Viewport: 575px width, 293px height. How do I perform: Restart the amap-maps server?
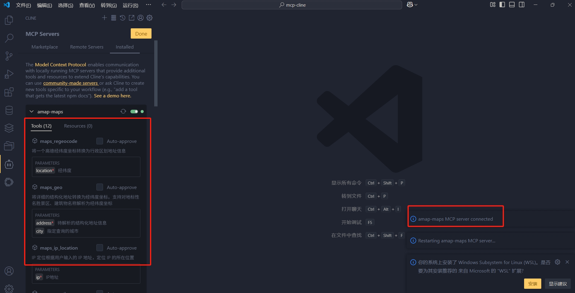123,111
